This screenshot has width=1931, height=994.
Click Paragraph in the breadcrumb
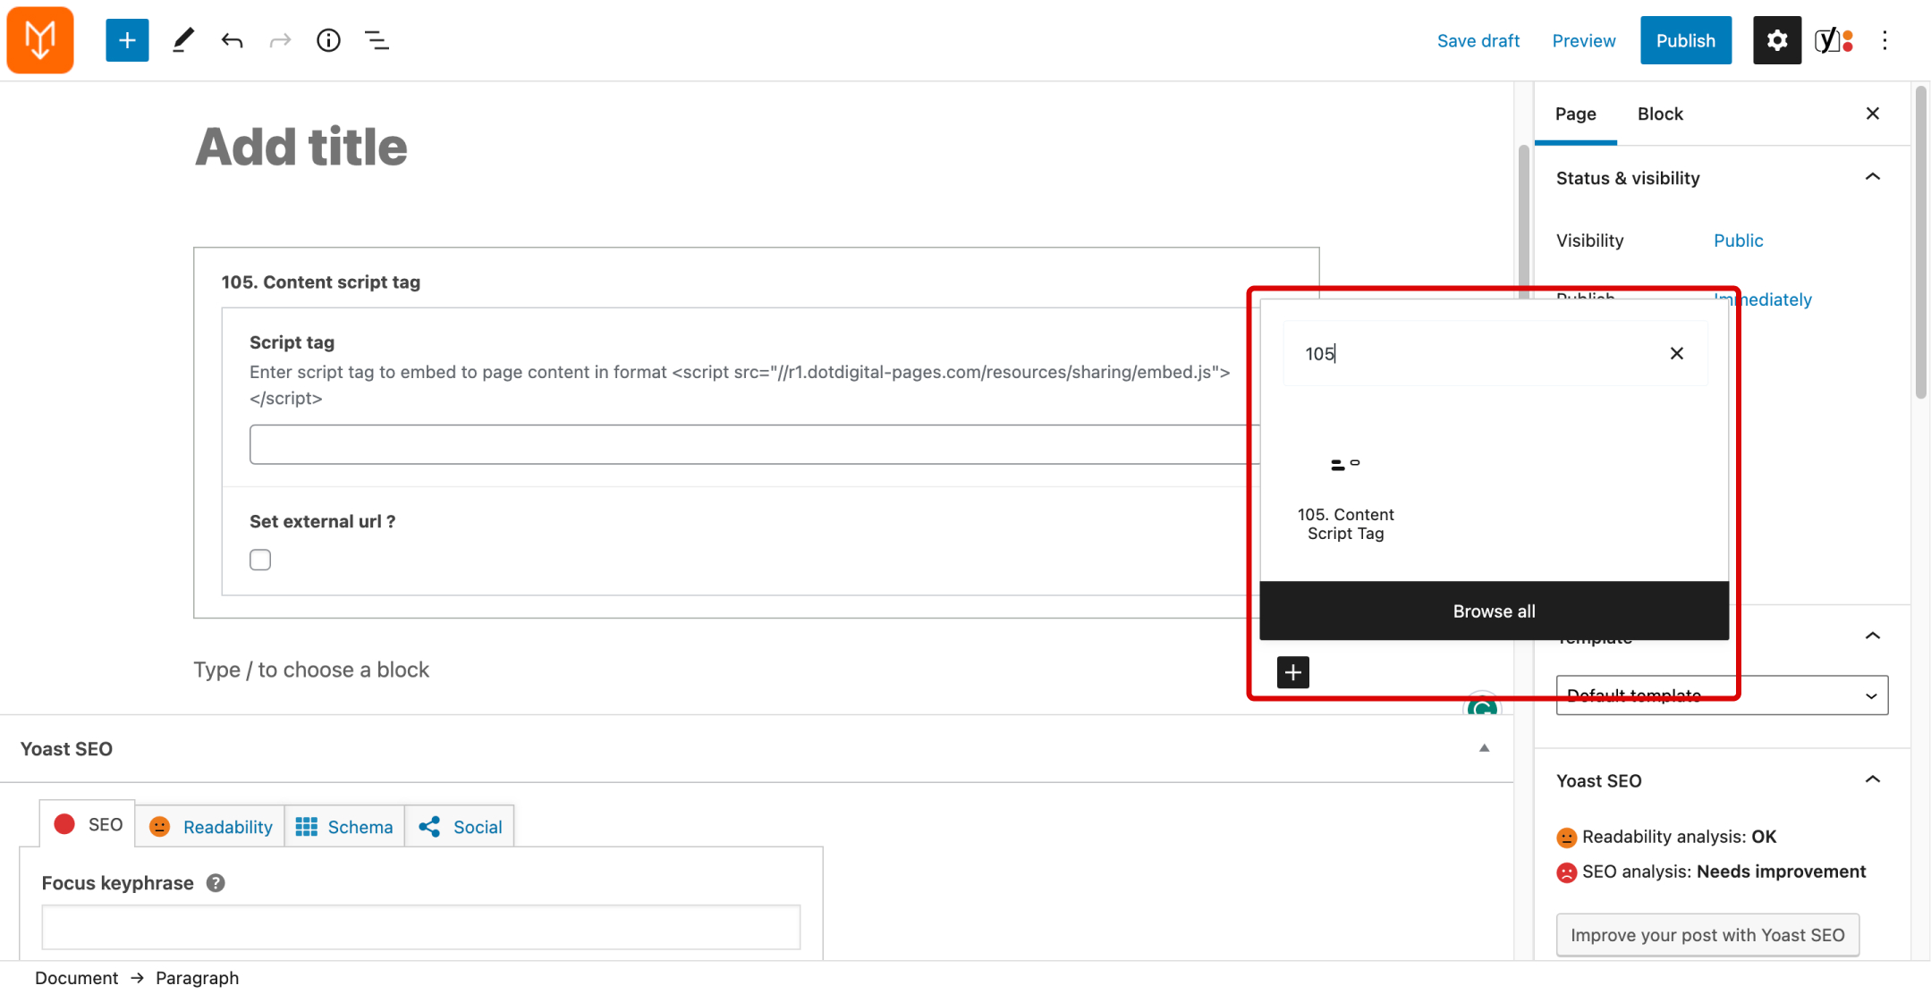tap(197, 978)
